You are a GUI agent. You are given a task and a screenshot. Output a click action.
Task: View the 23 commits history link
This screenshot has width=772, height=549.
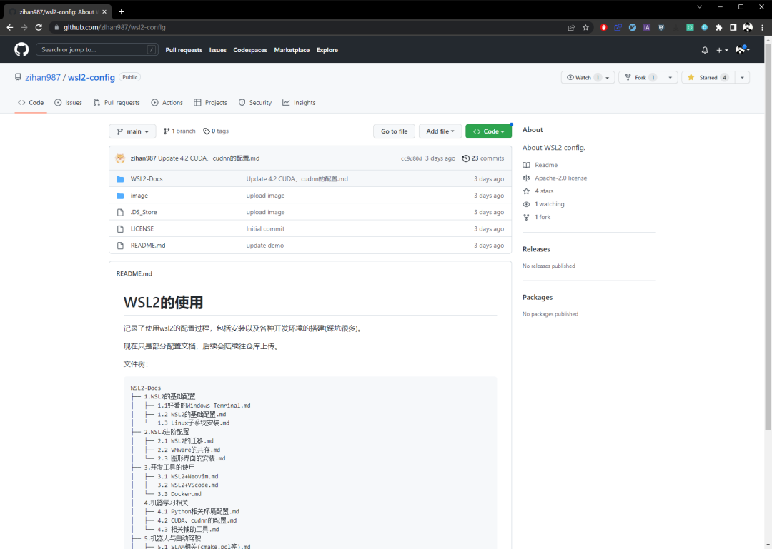[x=483, y=158]
